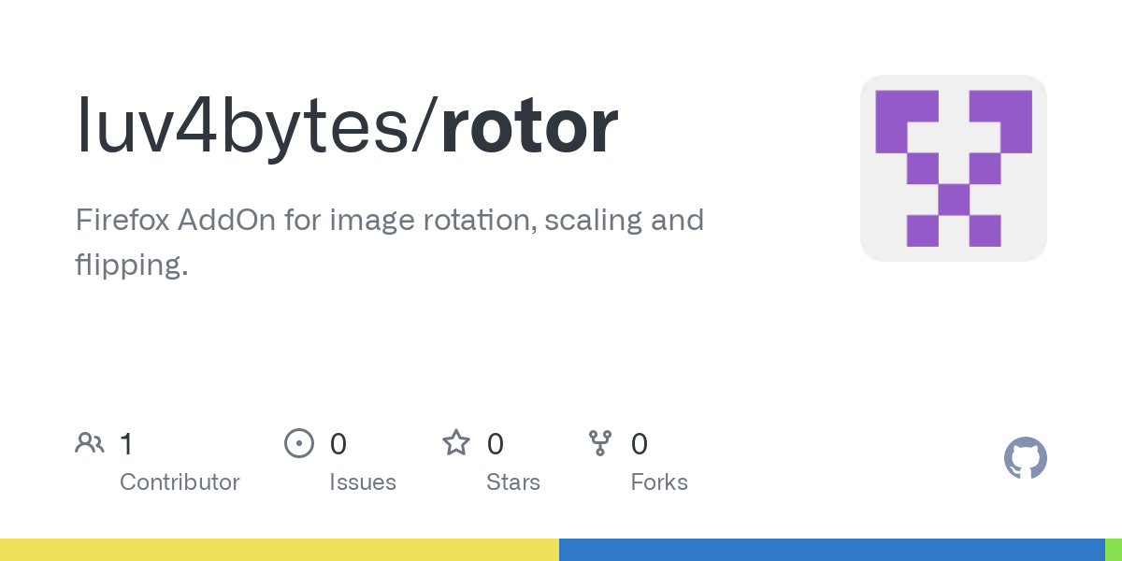Click the fork branch icon
The height and width of the screenshot is (561, 1122).
(600, 442)
